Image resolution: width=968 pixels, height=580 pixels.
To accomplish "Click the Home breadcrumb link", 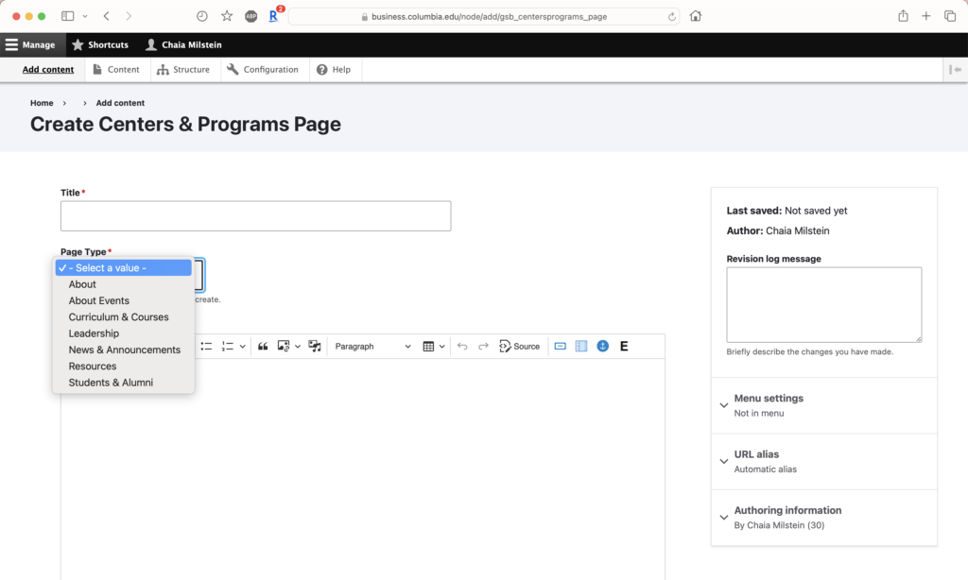I will click(42, 102).
